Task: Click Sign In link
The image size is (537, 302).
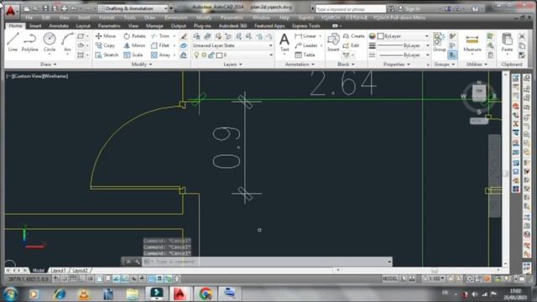Action: pyautogui.click(x=412, y=8)
